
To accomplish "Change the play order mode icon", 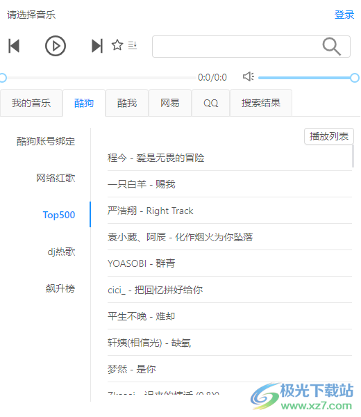I will [x=133, y=45].
